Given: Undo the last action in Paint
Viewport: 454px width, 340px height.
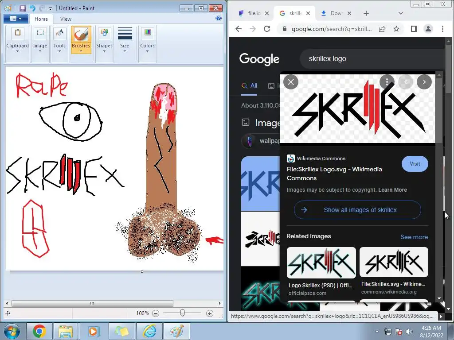Looking at the screenshot, I should (x=32, y=8).
